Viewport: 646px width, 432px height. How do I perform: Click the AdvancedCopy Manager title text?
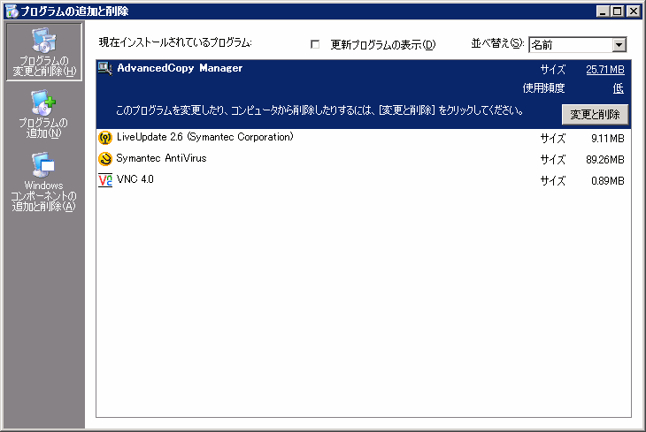(180, 68)
